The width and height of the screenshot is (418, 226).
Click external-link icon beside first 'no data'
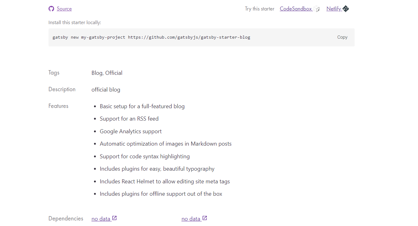[x=114, y=218]
